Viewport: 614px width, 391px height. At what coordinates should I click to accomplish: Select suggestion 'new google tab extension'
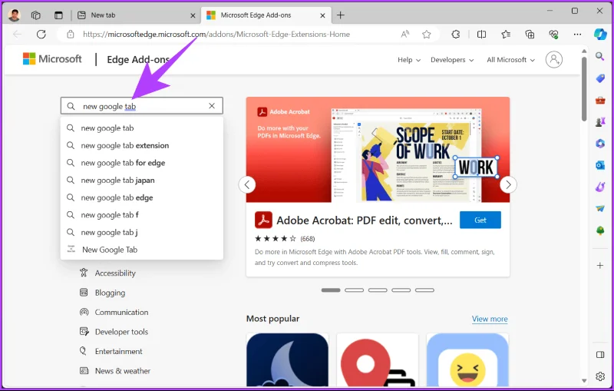(142, 145)
